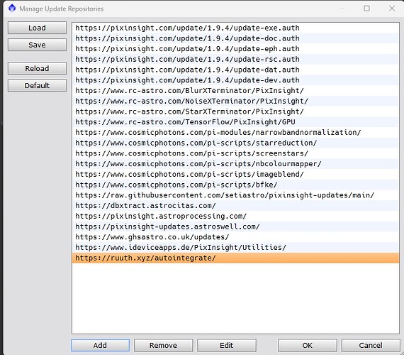Select the starreduction repository row

click(235, 143)
